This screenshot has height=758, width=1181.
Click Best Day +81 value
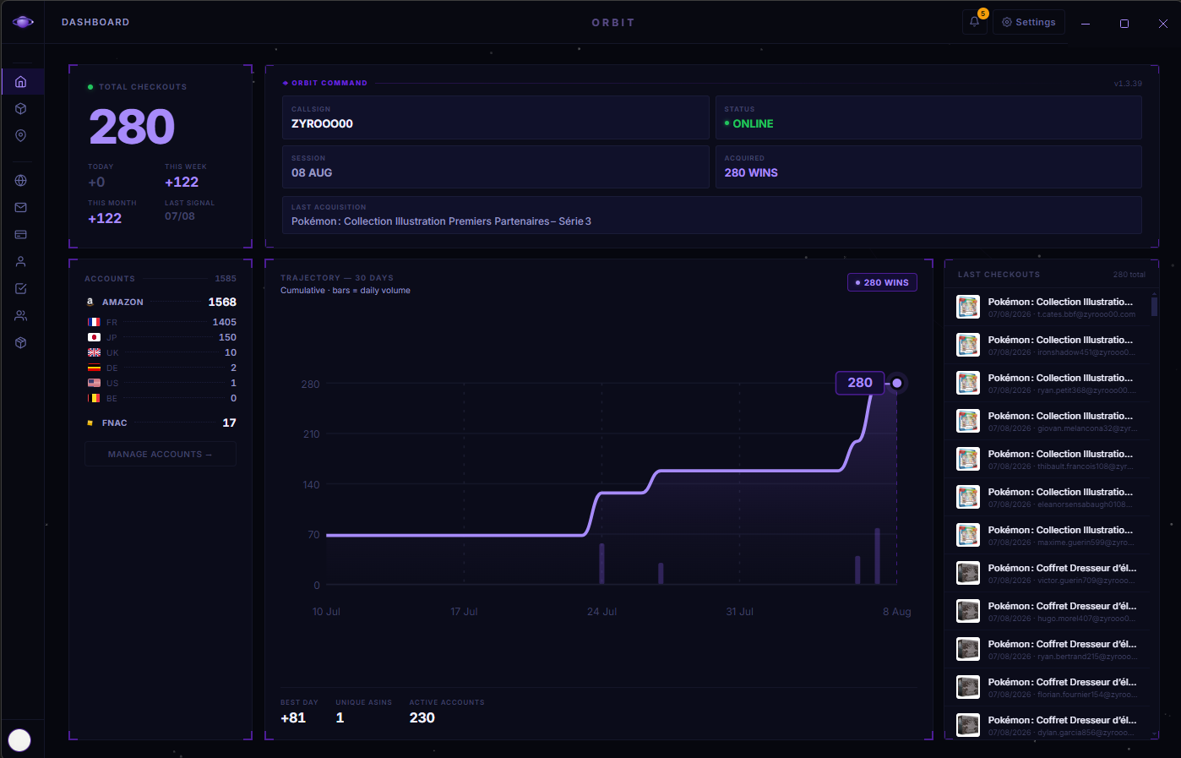[x=293, y=717]
